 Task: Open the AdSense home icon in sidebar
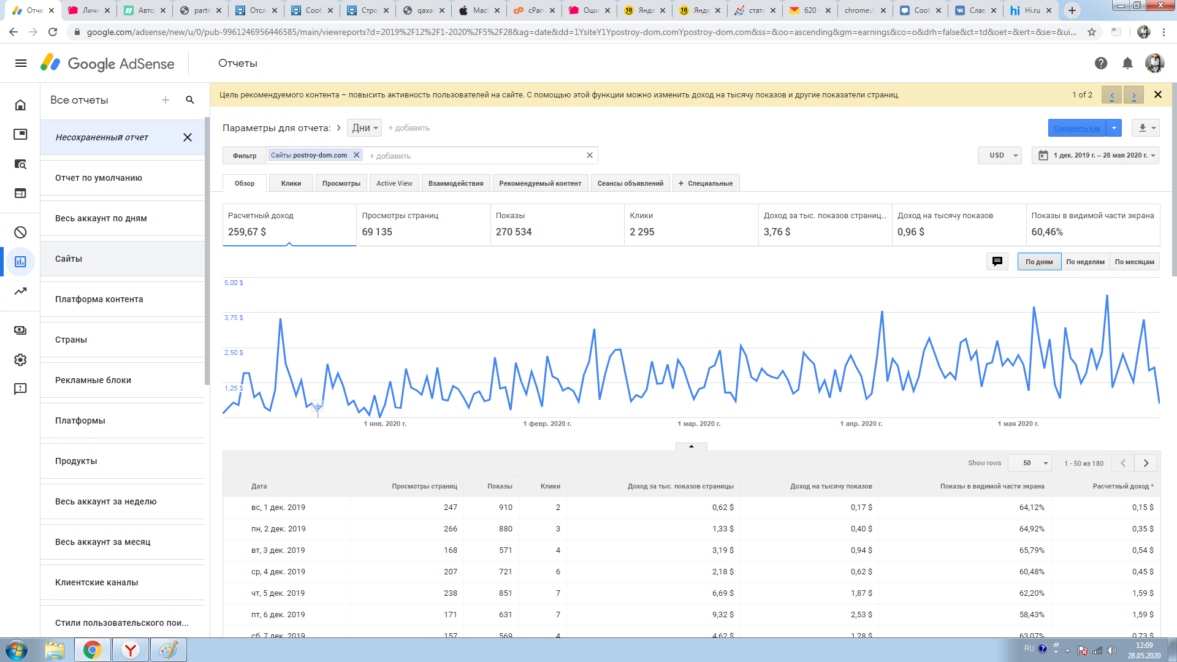(20, 105)
